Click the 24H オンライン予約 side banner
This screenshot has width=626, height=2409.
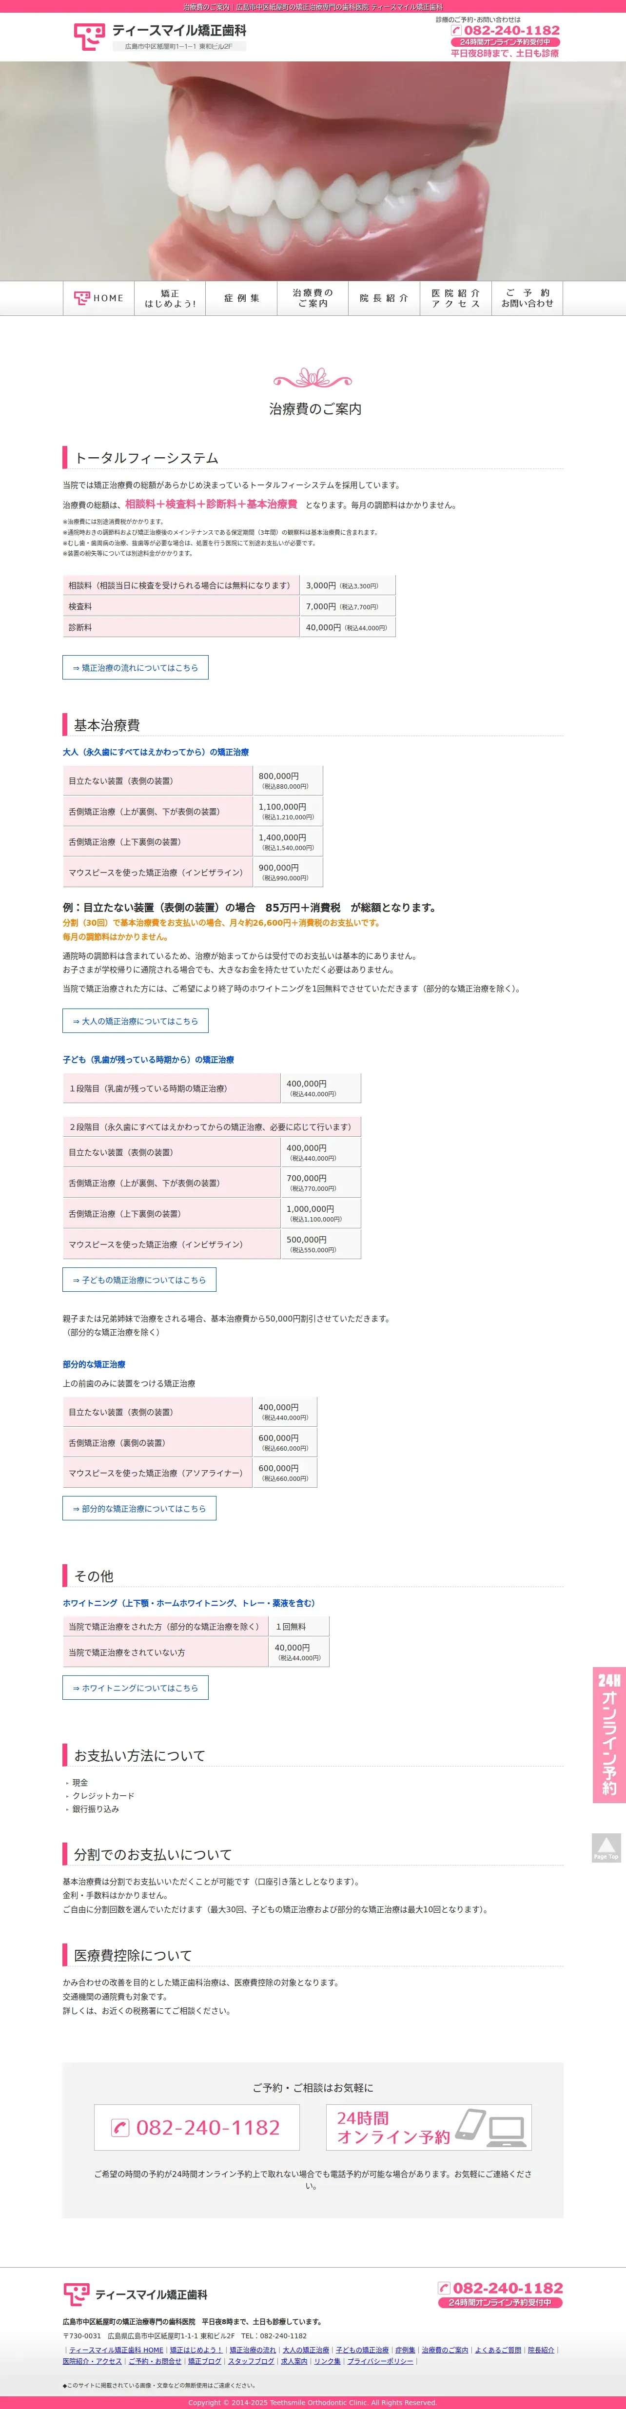click(x=608, y=1735)
